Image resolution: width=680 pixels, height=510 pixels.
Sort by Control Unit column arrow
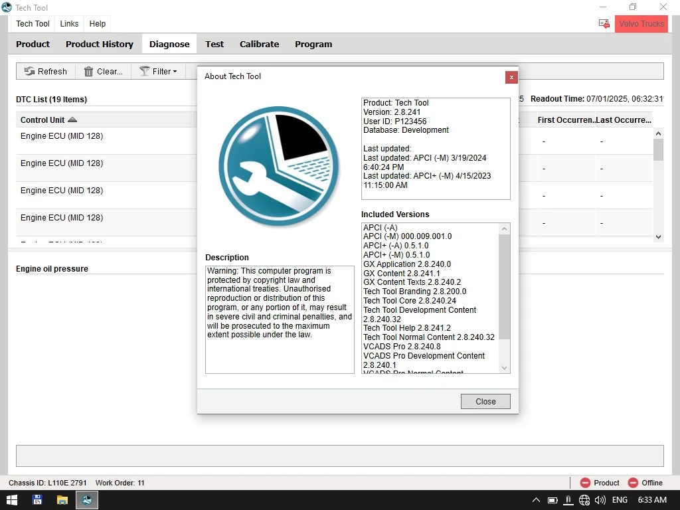tap(72, 120)
